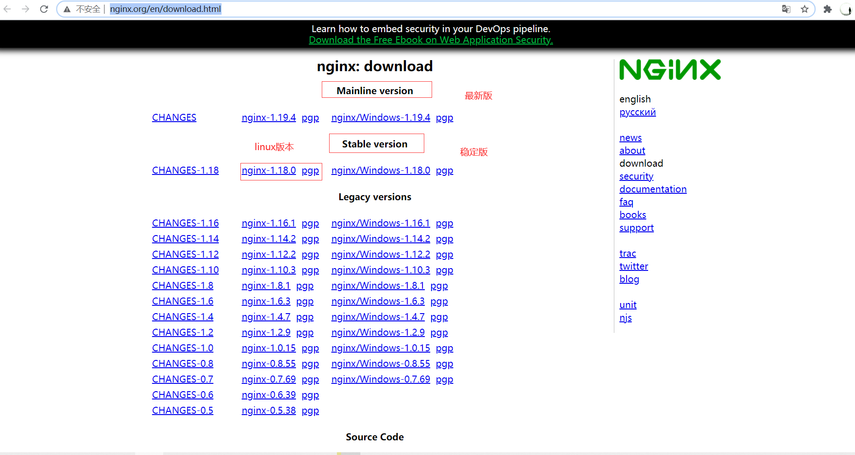
Task: Click the browser forward arrow
Action: click(25, 9)
